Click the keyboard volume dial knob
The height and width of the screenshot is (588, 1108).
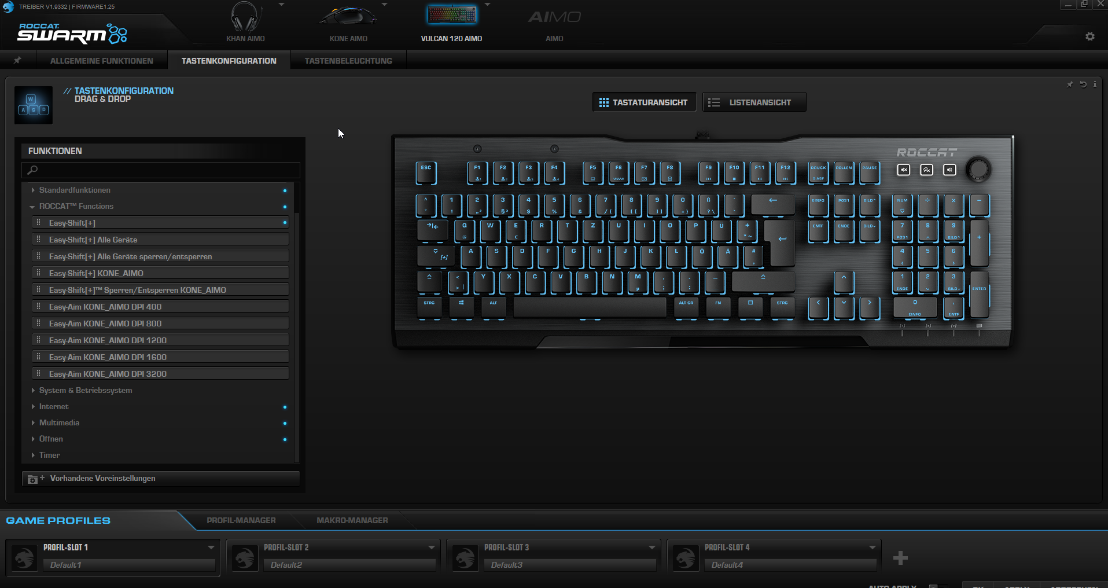[x=978, y=169]
